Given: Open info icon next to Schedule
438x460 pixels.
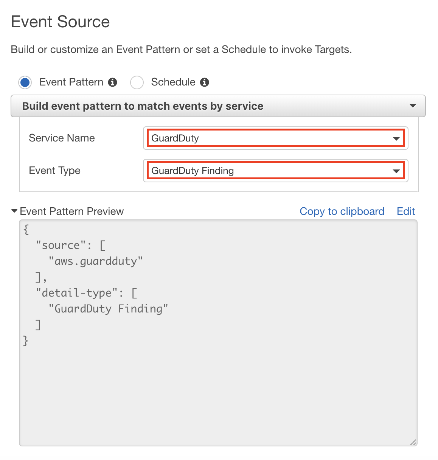Looking at the screenshot, I should coord(205,82).
